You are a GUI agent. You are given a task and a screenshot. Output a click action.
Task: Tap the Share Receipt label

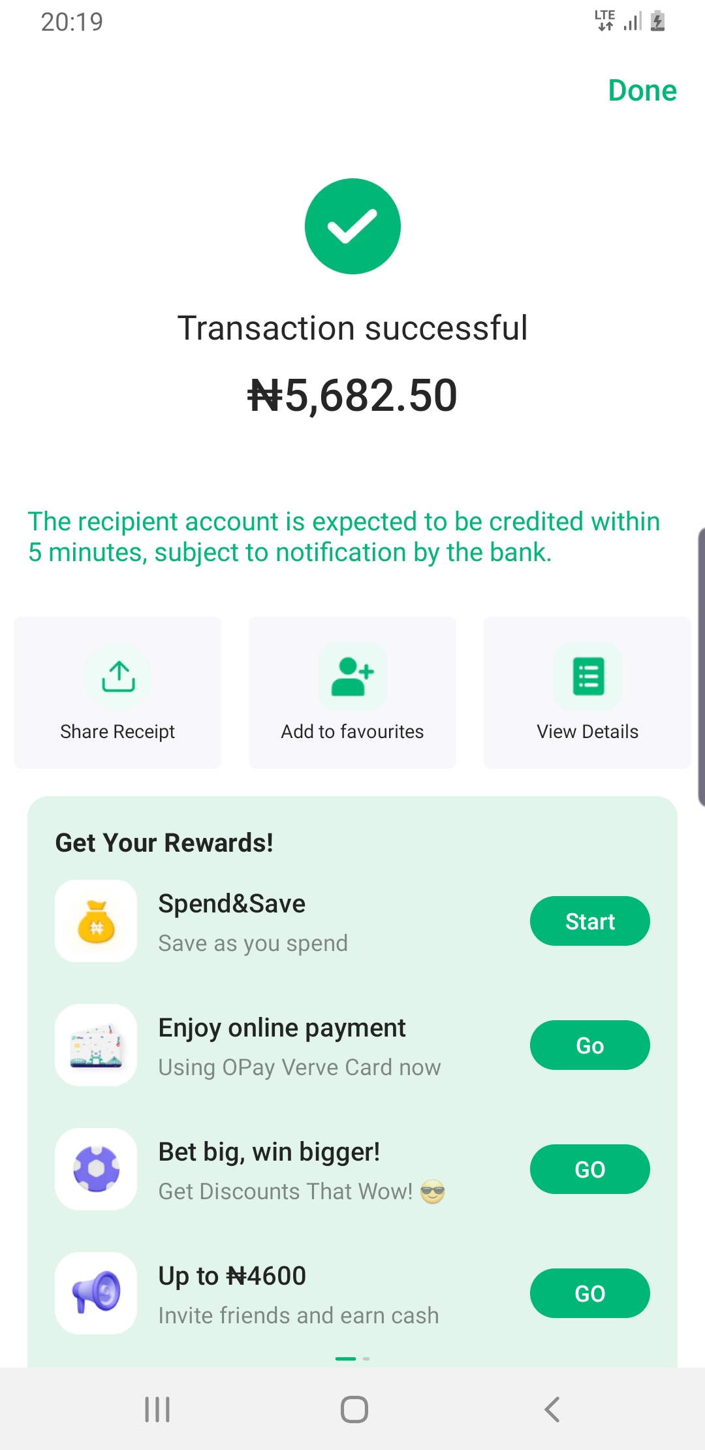pyautogui.click(x=117, y=732)
